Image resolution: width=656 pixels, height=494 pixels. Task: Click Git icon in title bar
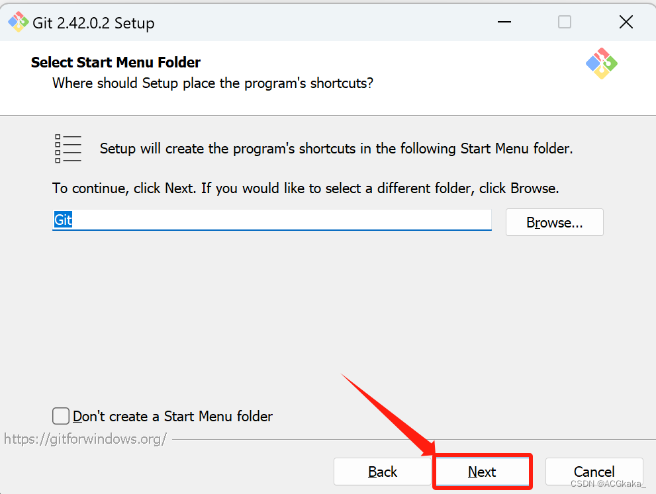coord(18,22)
